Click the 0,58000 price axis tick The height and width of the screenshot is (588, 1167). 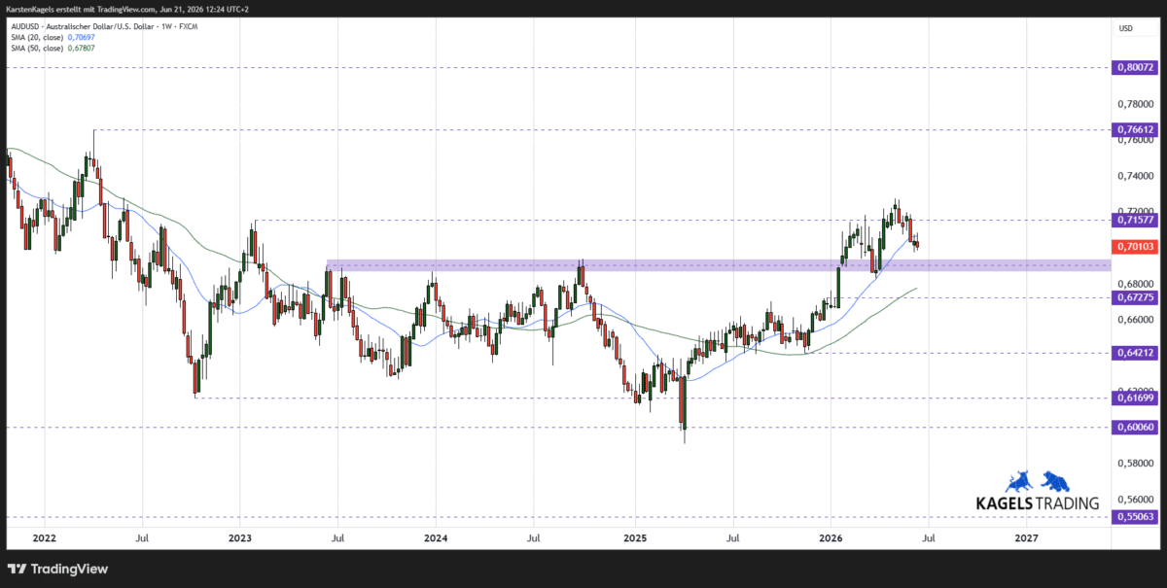[1135, 463]
